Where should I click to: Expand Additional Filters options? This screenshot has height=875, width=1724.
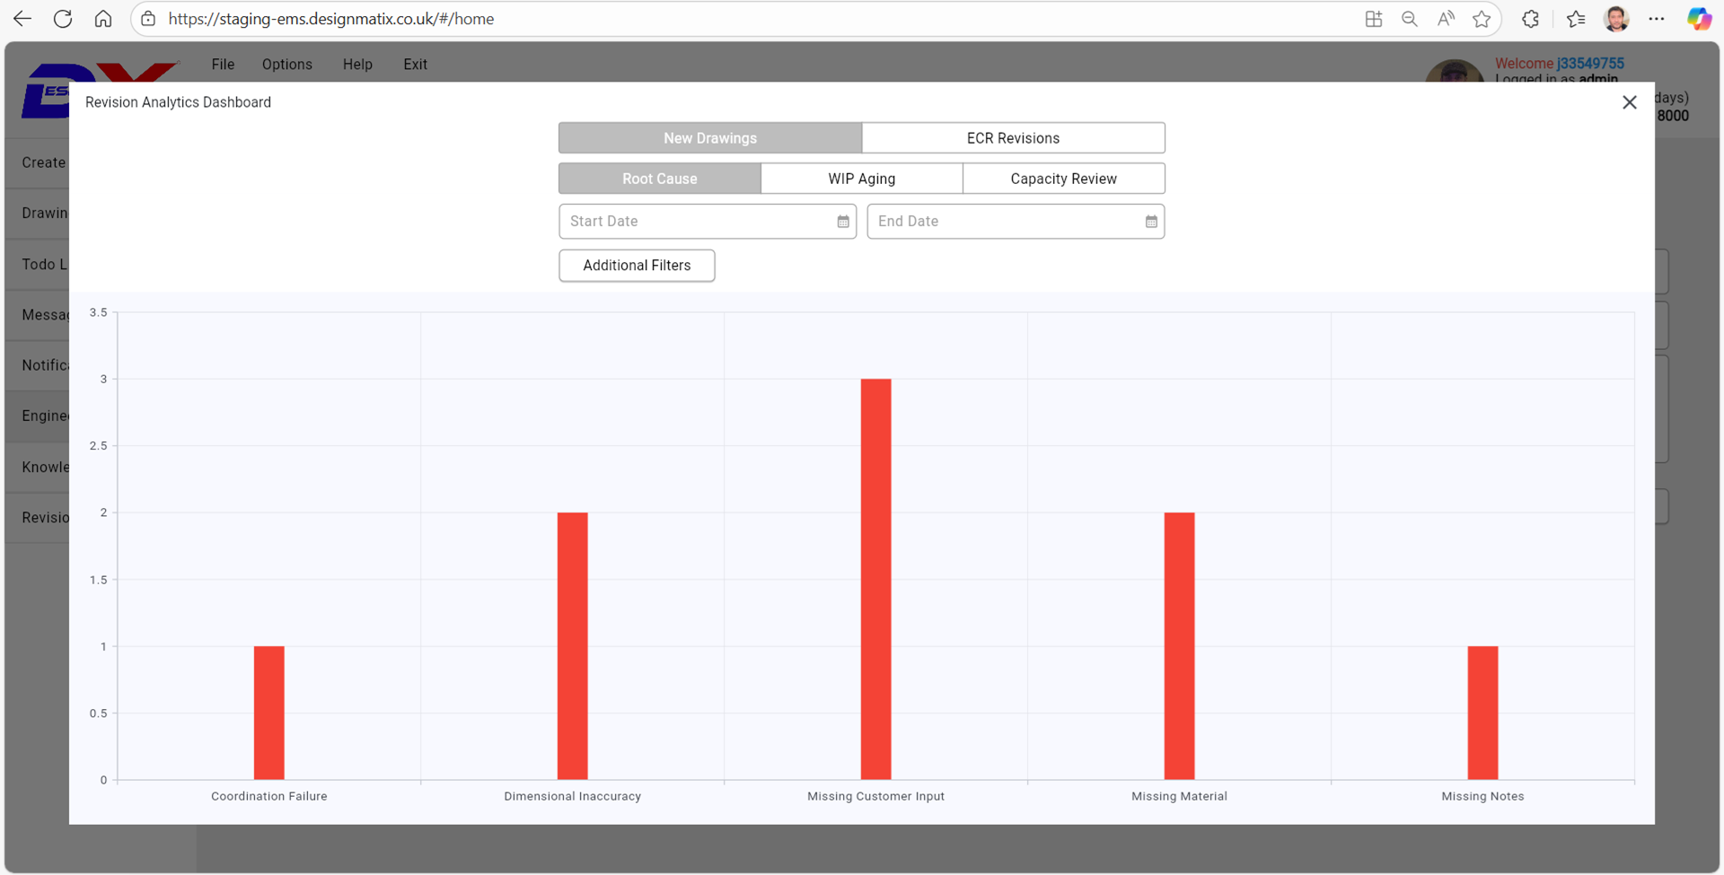click(637, 266)
